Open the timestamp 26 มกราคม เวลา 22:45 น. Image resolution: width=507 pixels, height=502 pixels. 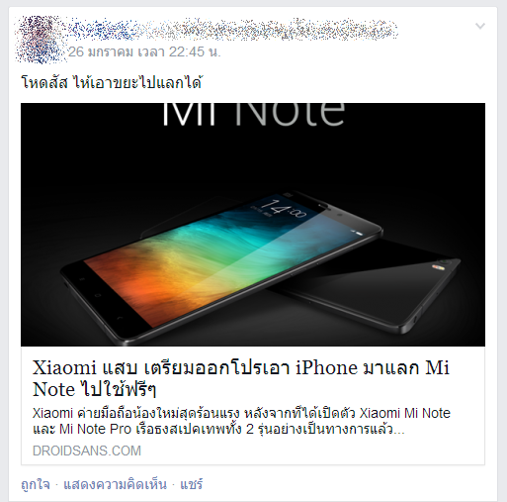point(144,52)
